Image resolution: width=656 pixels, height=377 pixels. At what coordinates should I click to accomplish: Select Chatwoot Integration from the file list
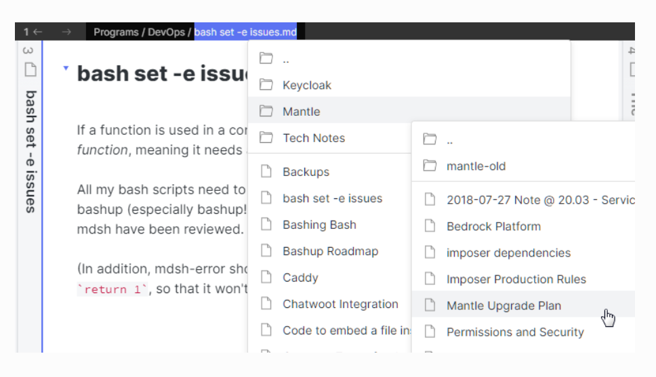pos(340,304)
